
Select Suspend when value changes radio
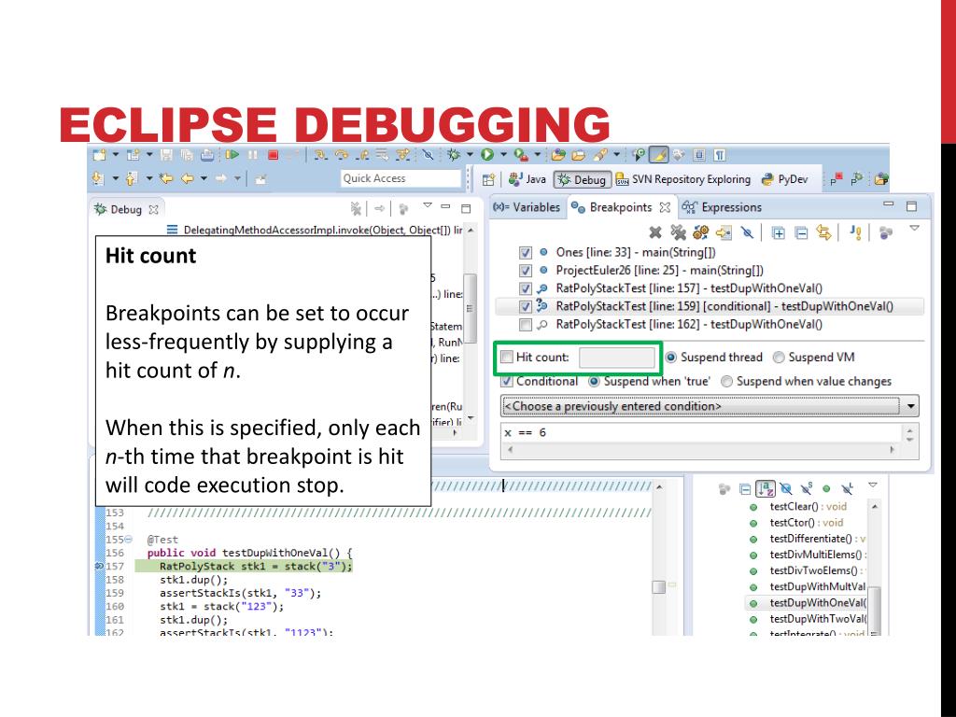726,382
